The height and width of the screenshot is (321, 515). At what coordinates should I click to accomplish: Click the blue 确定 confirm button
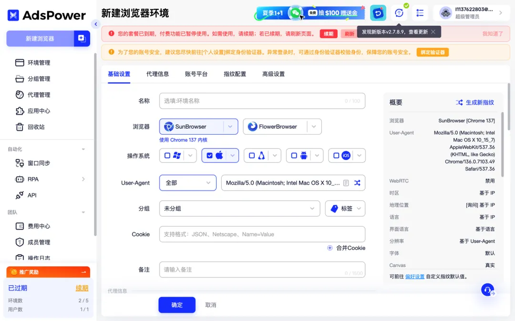tap(177, 305)
